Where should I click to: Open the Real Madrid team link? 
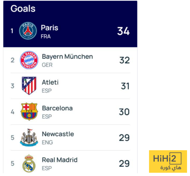pos(59,160)
